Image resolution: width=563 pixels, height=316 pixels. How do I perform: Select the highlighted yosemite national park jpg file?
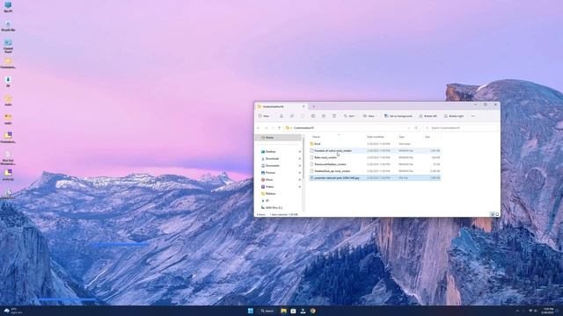pyautogui.click(x=375, y=177)
